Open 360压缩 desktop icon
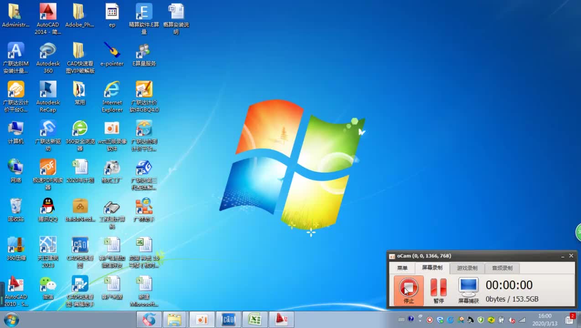The height and width of the screenshot is (328, 581). [x=16, y=248]
